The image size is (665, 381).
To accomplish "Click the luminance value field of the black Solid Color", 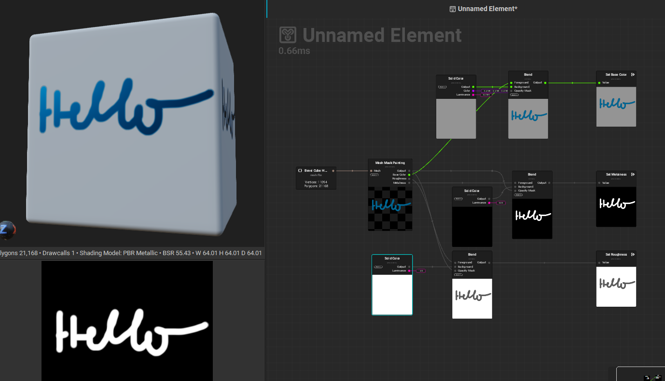I will [500, 203].
